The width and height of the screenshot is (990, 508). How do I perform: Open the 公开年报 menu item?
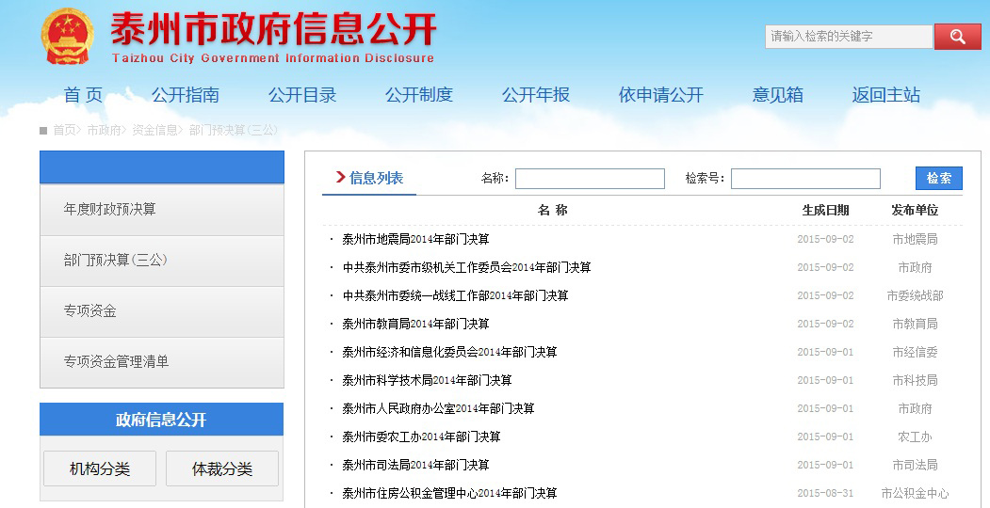(536, 95)
